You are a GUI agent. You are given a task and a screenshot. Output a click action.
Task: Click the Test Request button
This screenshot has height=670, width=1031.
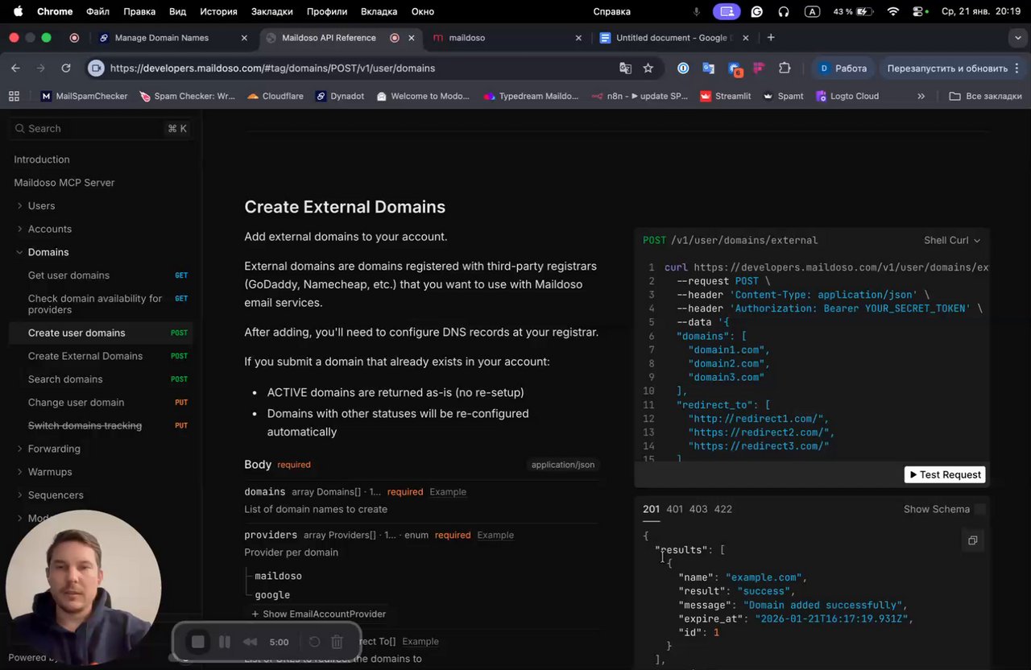[945, 474]
